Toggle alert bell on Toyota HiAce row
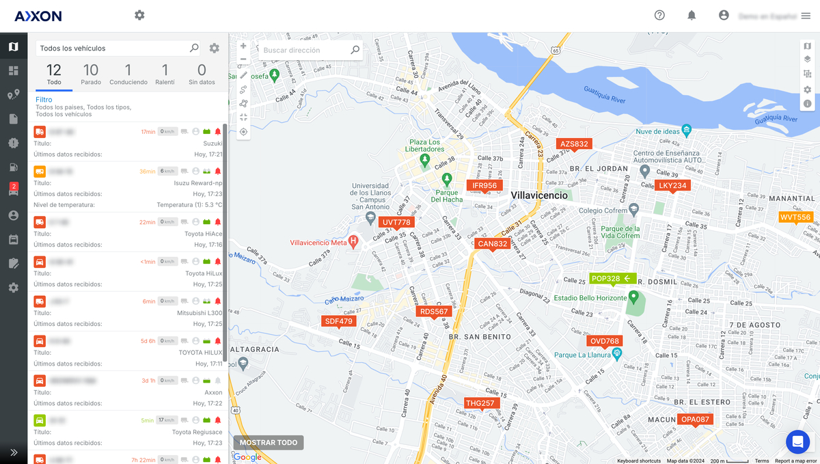 pos(218,221)
